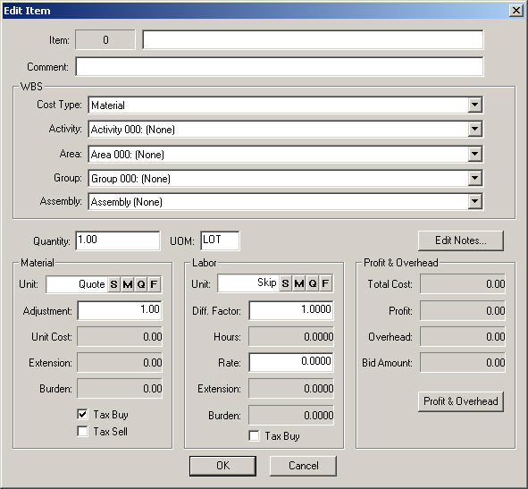
Task: Click the Edit Notes button
Action: click(461, 240)
